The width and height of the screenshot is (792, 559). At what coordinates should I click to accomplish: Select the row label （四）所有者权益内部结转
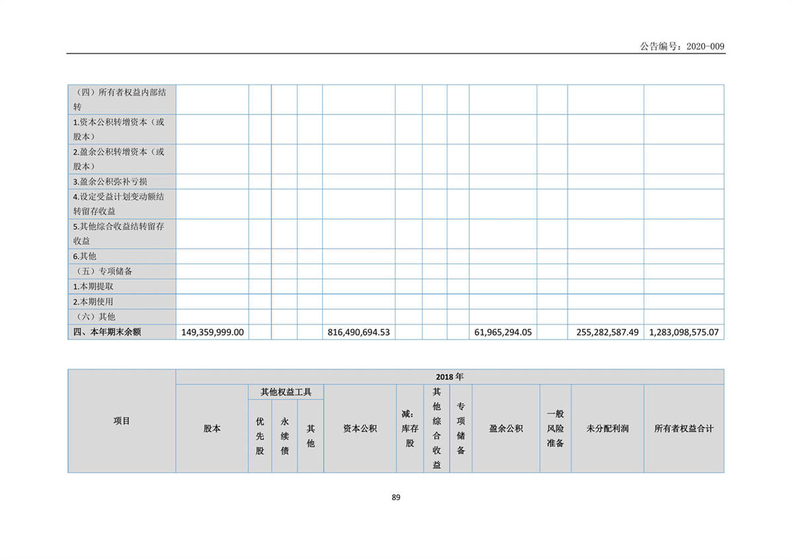[119, 99]
